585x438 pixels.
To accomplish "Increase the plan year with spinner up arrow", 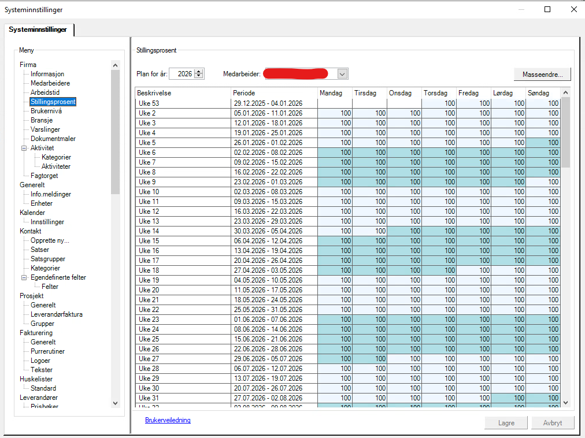I will [199, 71].
